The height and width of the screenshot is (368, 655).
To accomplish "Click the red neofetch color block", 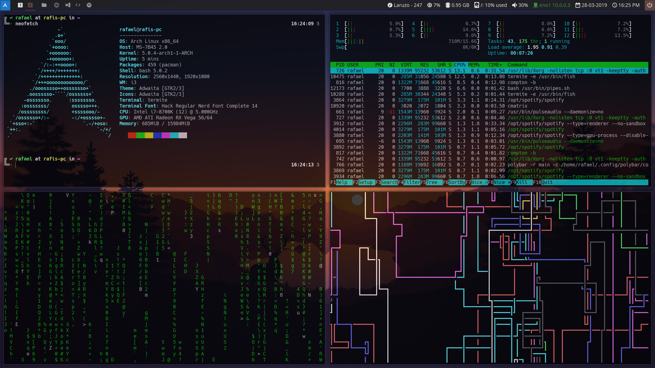I will pos(132,135).
